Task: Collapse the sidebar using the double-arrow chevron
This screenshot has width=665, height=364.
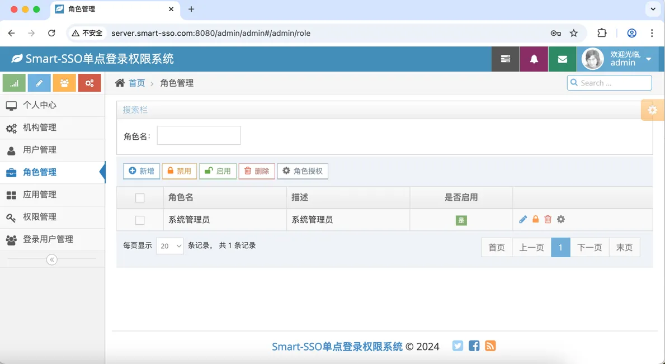Action: click(51, 259)
